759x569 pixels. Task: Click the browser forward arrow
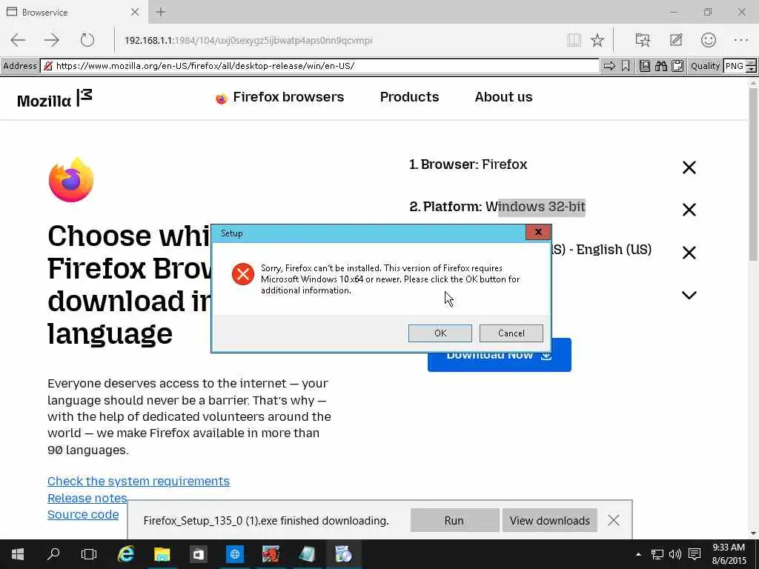(x=51, y=40)
